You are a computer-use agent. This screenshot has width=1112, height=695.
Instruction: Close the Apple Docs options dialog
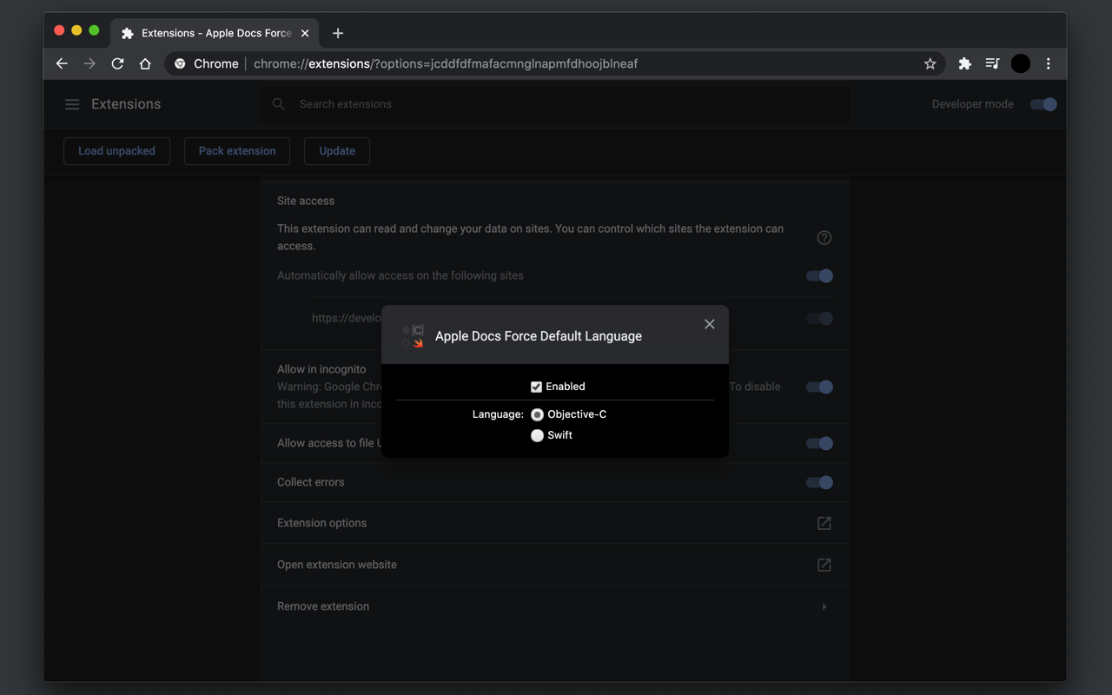coord(710,324)
